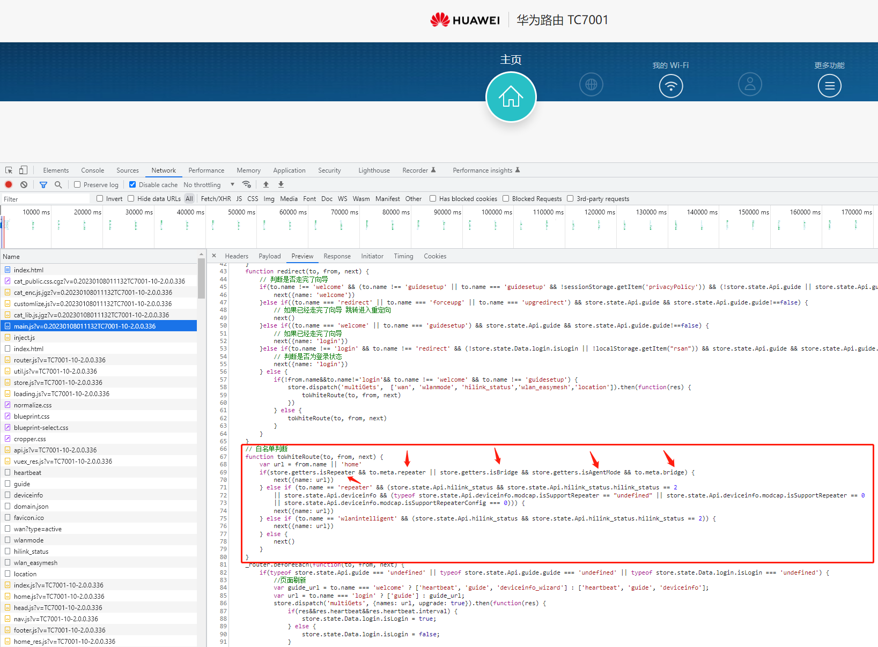Select main.js request row
This screenshot has width=878, height=647.
[x=99, y=326]
